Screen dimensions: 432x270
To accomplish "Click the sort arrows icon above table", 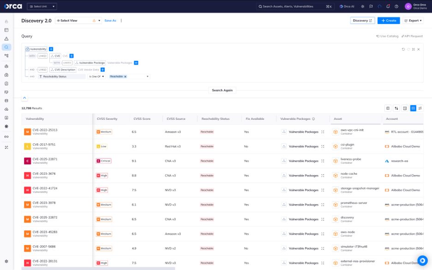I will tap(396, 108).
